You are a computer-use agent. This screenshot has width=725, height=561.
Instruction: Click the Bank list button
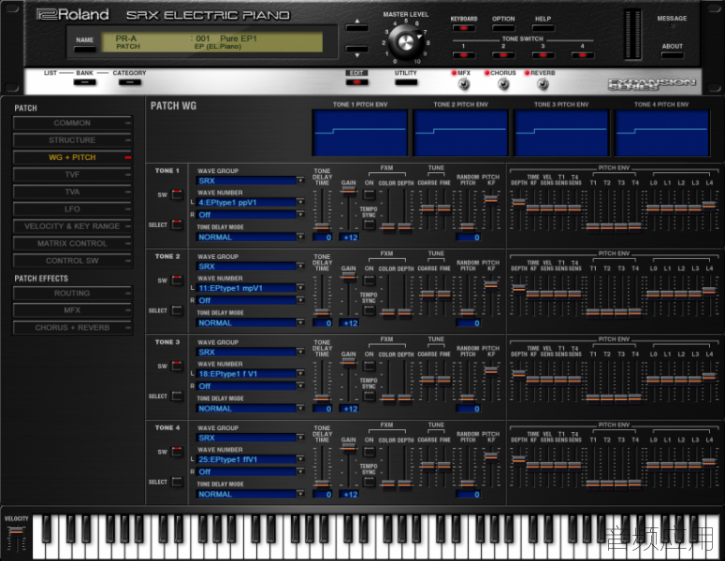(84, 82)
